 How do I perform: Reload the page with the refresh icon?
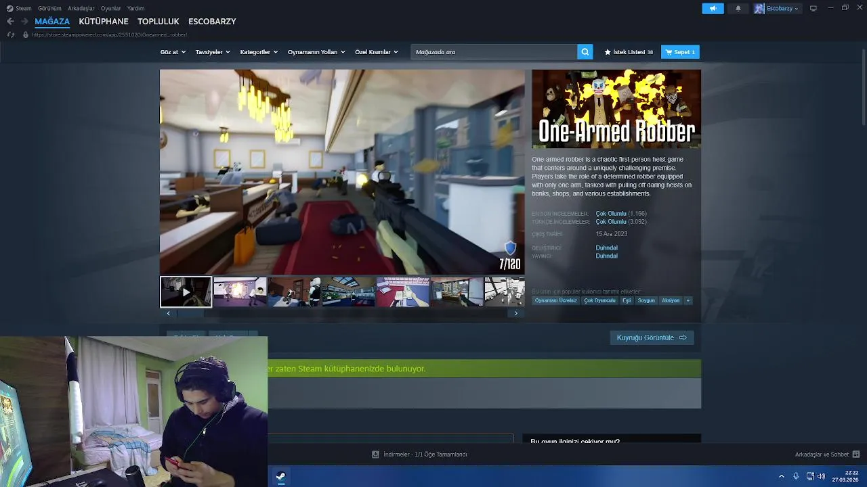point(10,34)
